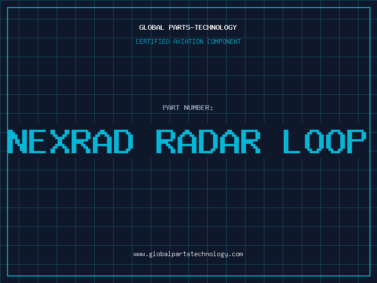The width and height of the screenshot is (377, 283).
Task: Click the word RADAR in large text
Action: [208, 141]
